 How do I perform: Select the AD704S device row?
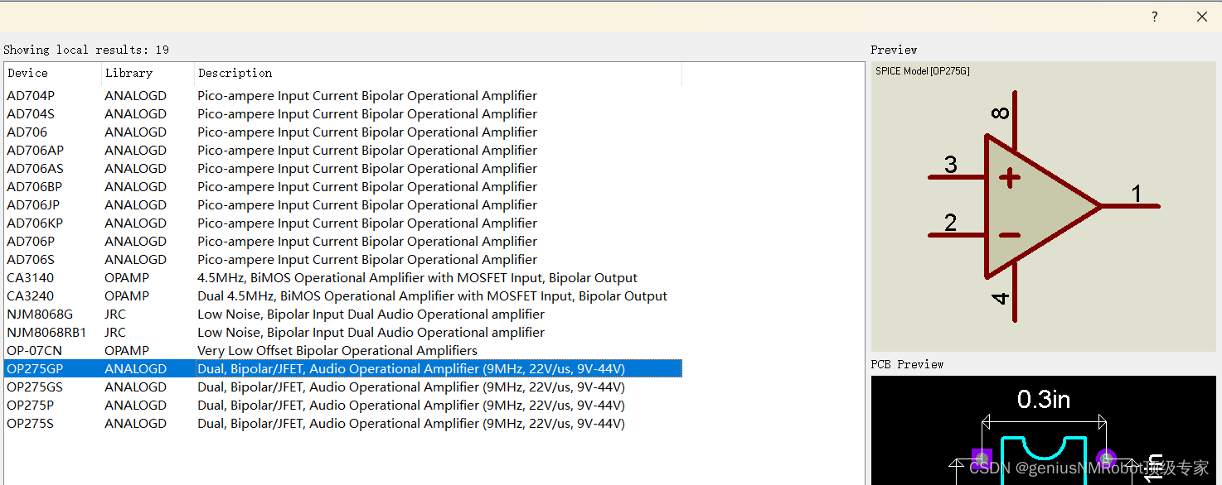coord(343,114)
